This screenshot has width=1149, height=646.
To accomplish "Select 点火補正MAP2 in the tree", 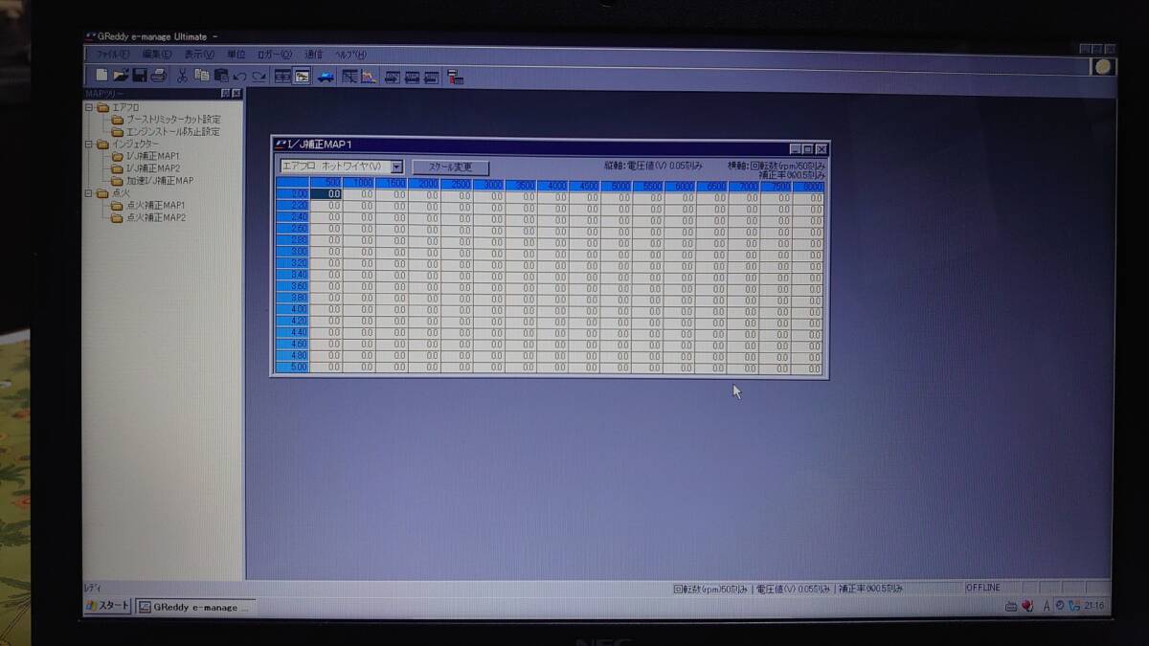I will [156, 217].
